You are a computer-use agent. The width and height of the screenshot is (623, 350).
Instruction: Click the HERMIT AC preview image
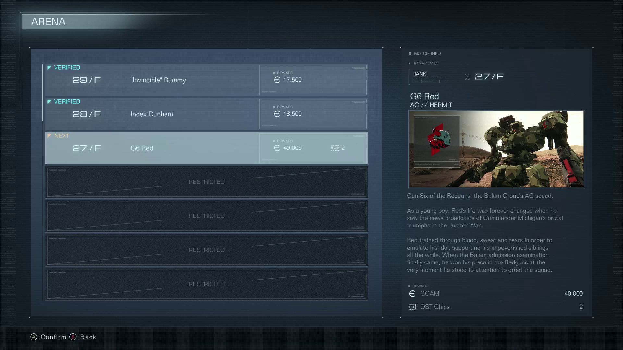pyautogui.click(x=496, y=149)
